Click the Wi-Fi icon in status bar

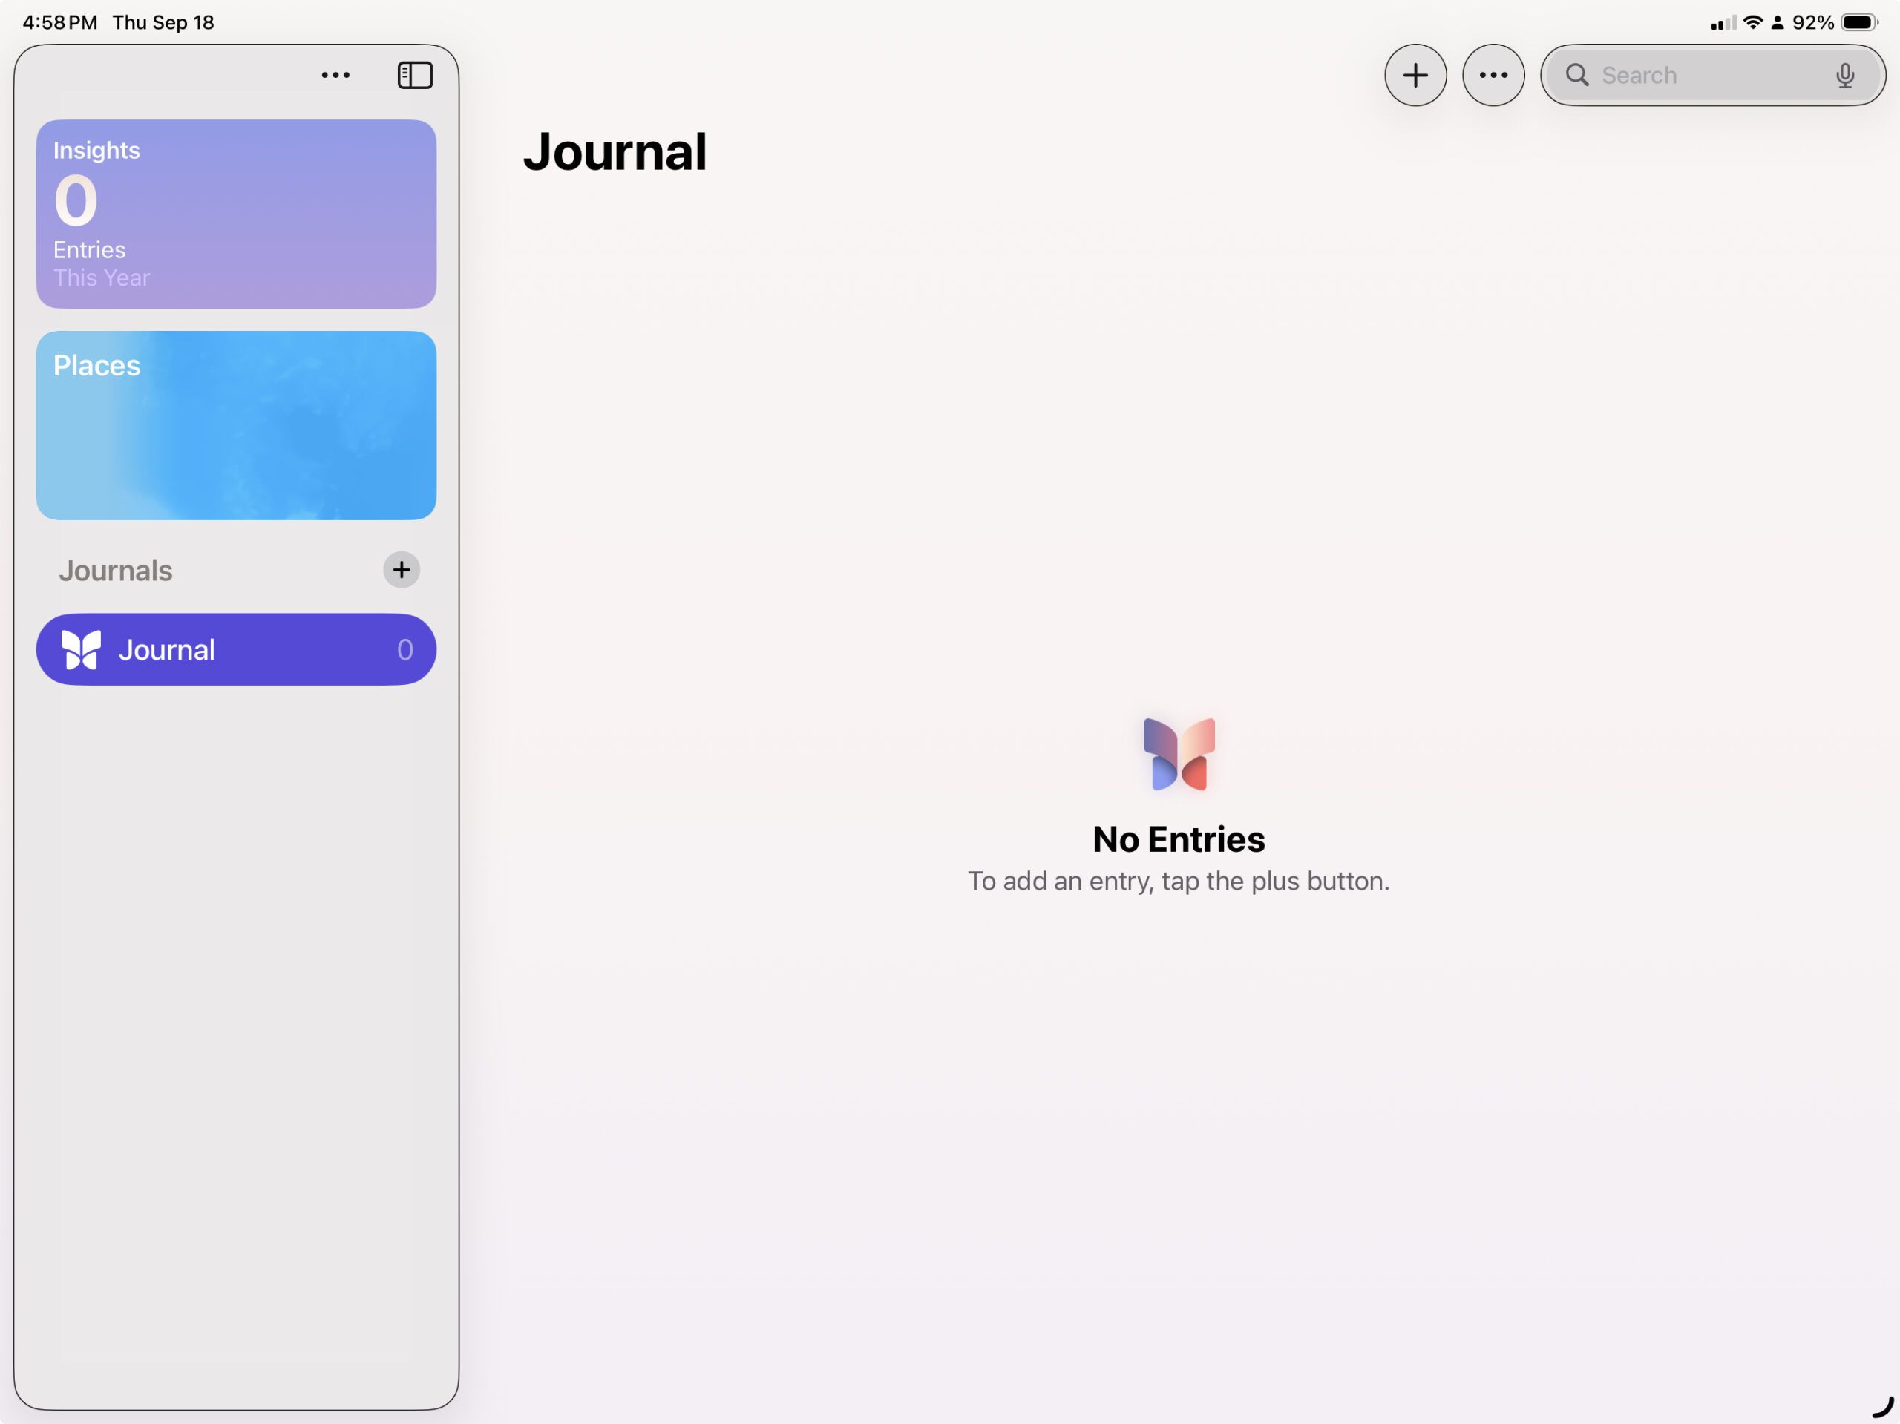click(1753, 22)
